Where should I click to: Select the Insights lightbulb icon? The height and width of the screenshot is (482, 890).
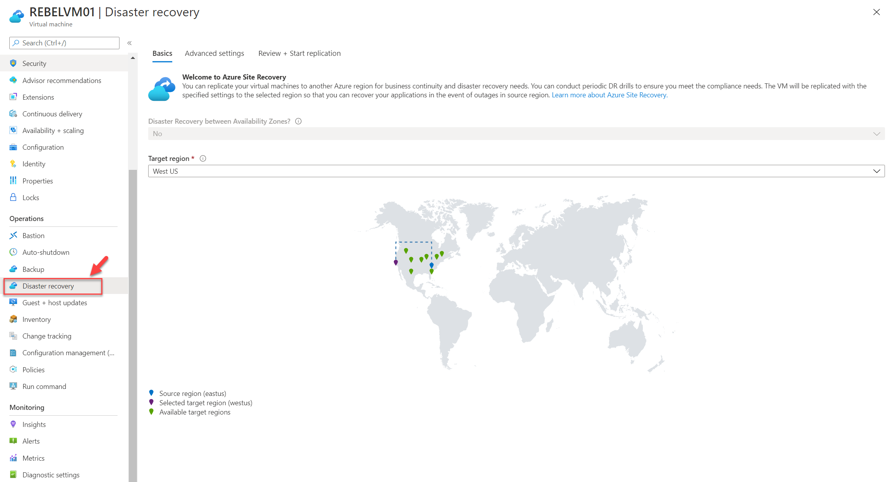pos(13,424)
